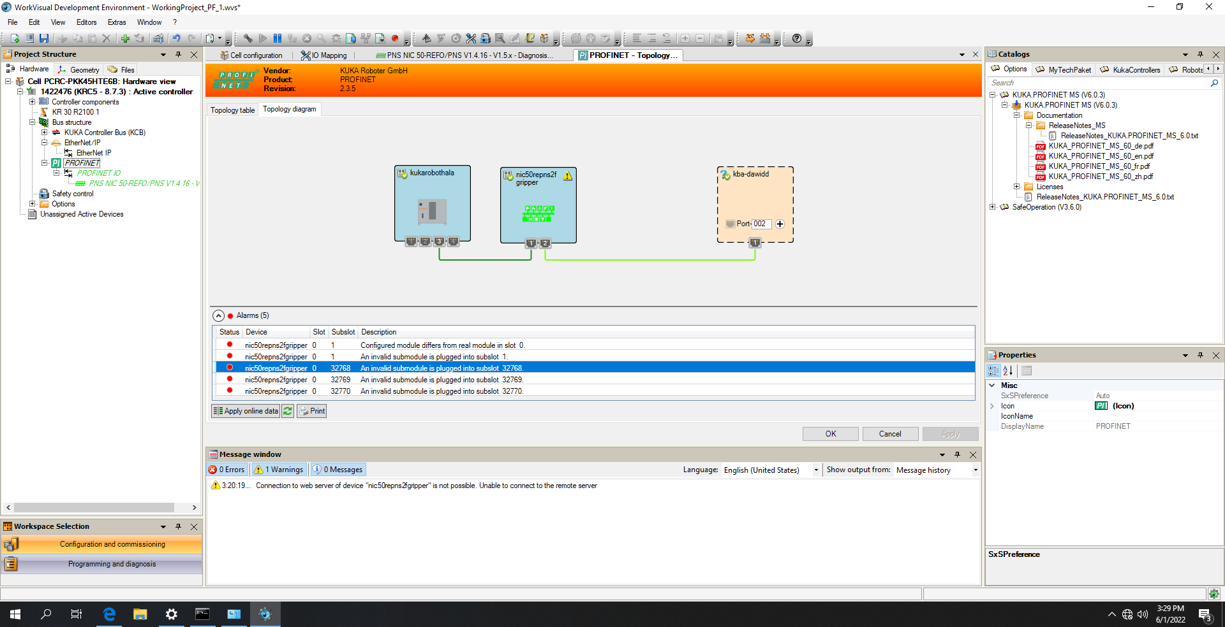Click the refresh icon beside Apply online data
Viewport: 1225px width, 627px height.
pyautogui.click(x=288, y=412)
